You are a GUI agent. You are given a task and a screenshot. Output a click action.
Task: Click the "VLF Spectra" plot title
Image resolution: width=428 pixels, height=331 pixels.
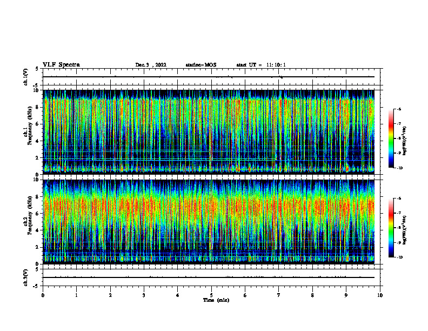point(61,65)
